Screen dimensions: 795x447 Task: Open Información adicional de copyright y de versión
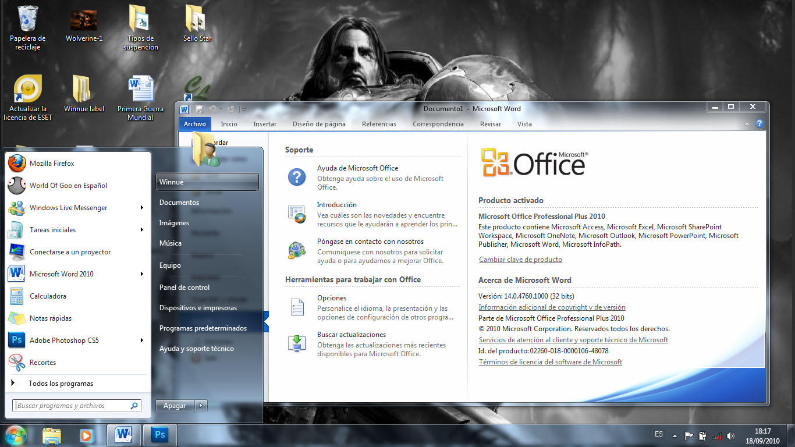click(x=552, y=307)
